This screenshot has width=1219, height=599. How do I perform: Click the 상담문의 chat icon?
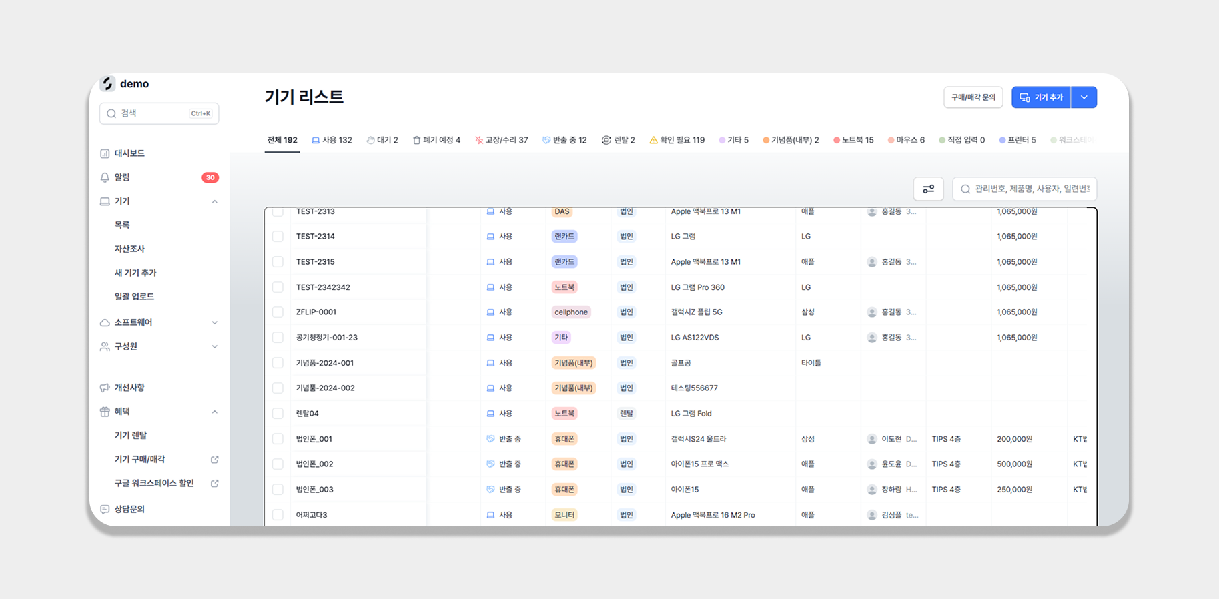[105, 509]
